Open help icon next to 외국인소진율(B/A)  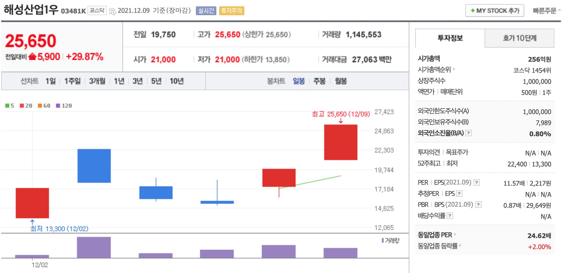(x=469, y=133)
